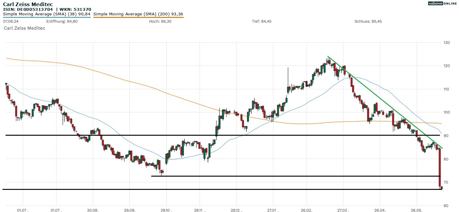Toggle the SMA (38) legend entry
Viewport: 459px width, 212px height.
click(47, 14)
